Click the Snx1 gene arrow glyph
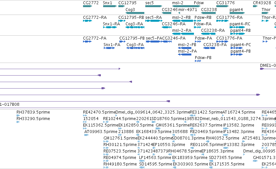Viewport: 276px width, 169px height. (x=110, y=6)
